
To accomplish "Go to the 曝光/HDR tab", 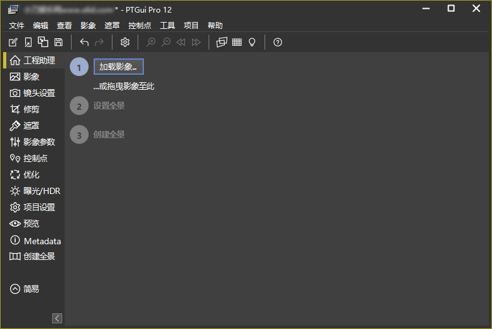I will click(35, 191).
